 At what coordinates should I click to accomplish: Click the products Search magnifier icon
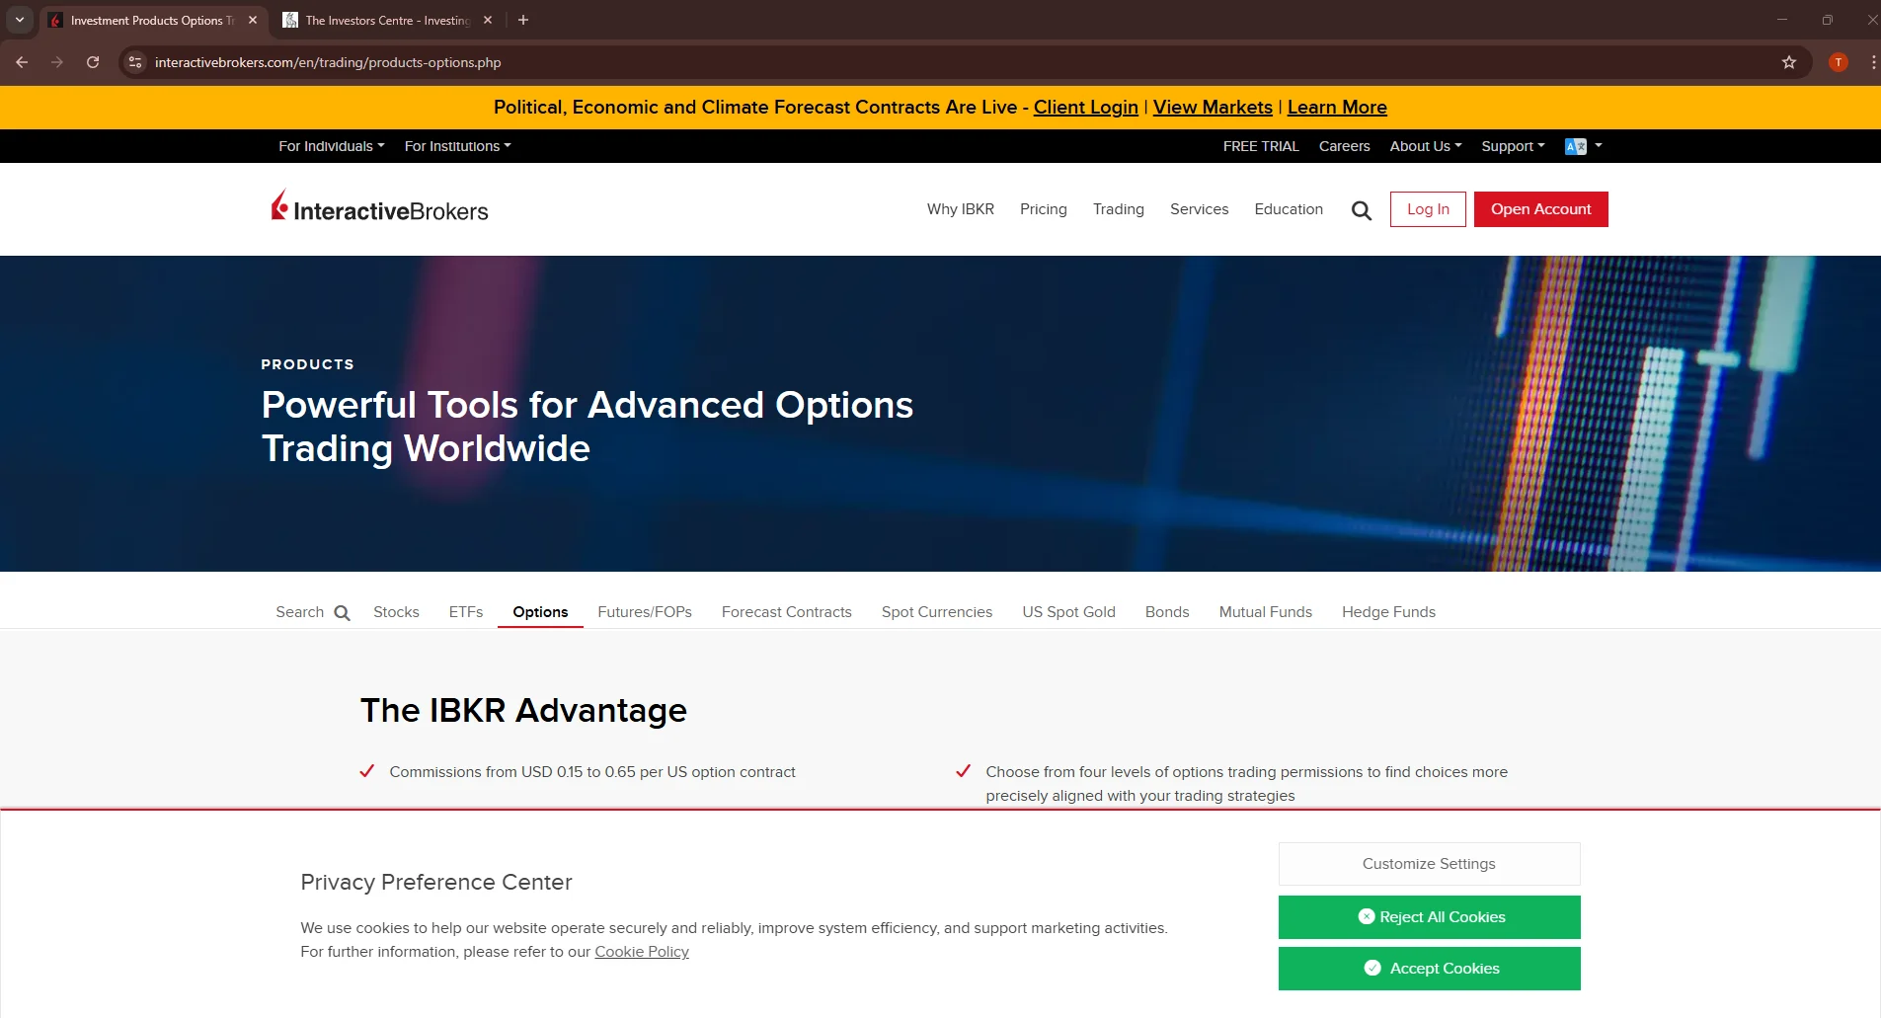coord(342,613)
